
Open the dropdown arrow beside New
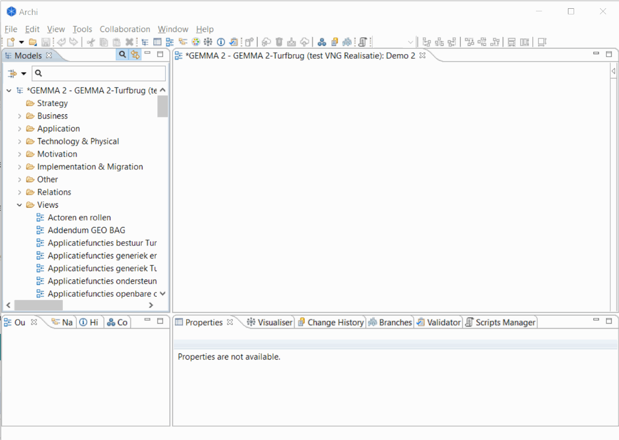tap(22, 42)
